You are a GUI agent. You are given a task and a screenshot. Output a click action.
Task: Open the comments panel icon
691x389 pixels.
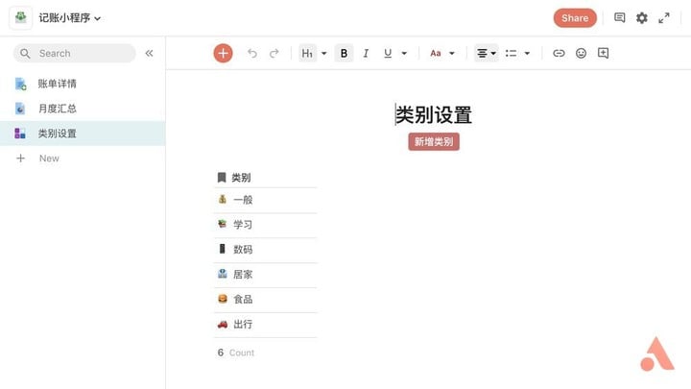coord(620,18)
